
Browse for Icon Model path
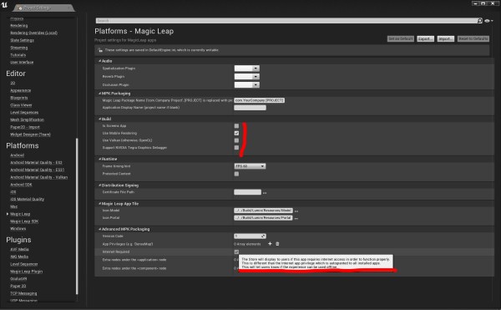click(296, 211)
